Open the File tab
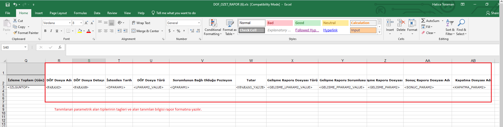This screenshot has height=127, width=503. [x=8, y=13]
